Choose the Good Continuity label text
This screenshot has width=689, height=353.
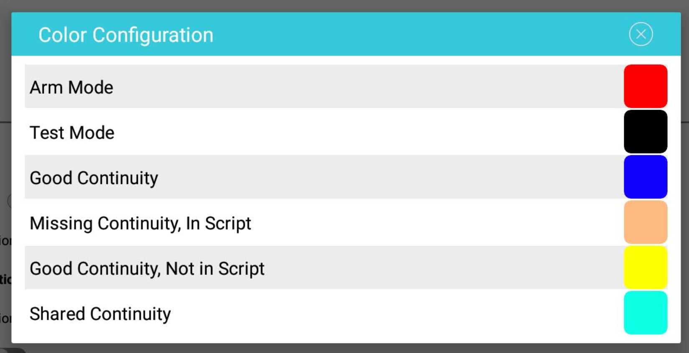click(94, 179)
